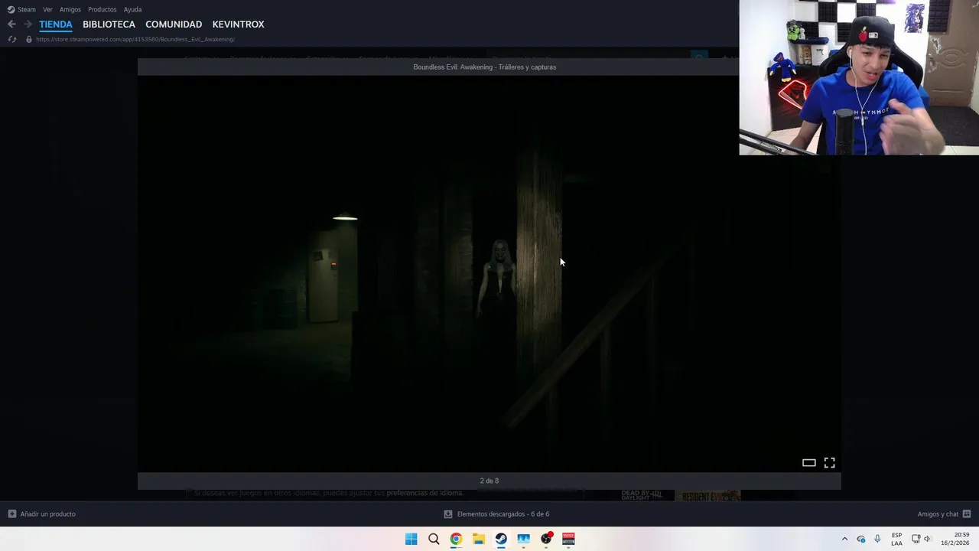Open the volume tray icon
This screenshot has width=979, height=551.
pos(927,539)
